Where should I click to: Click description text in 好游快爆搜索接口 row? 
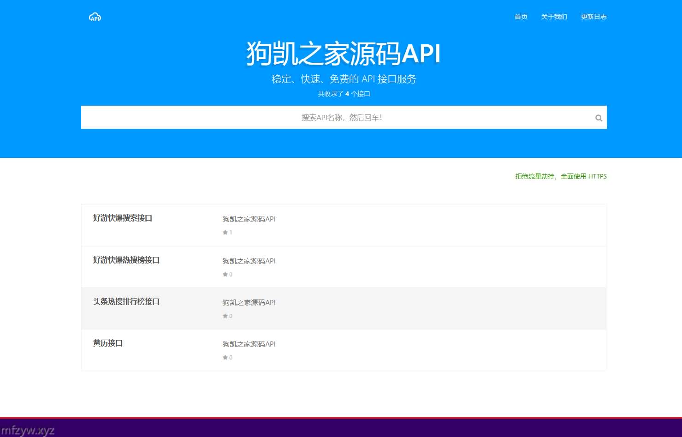coord(249,219)
